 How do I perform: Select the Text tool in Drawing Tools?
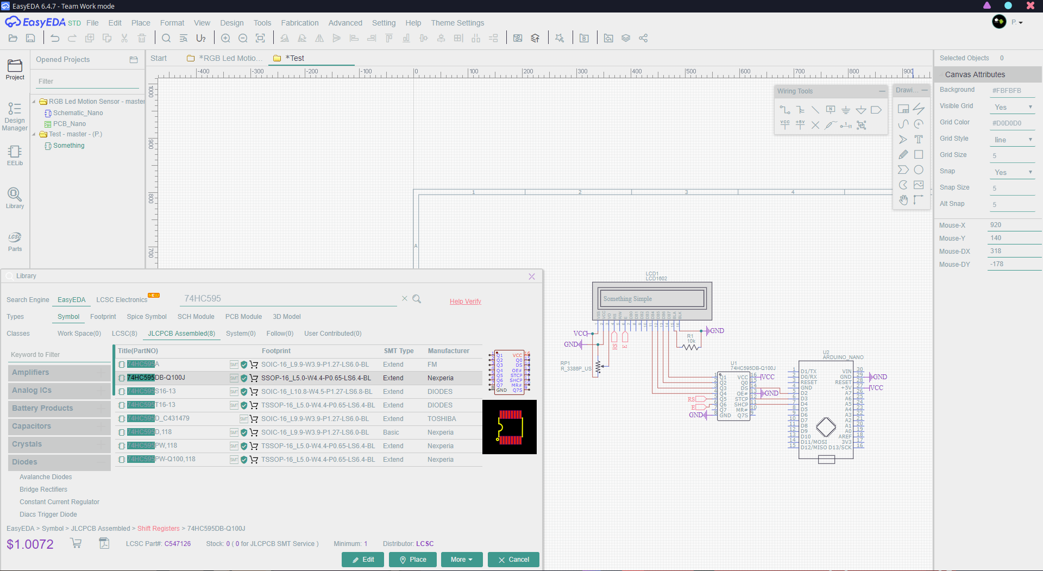(x=919, y=139)
